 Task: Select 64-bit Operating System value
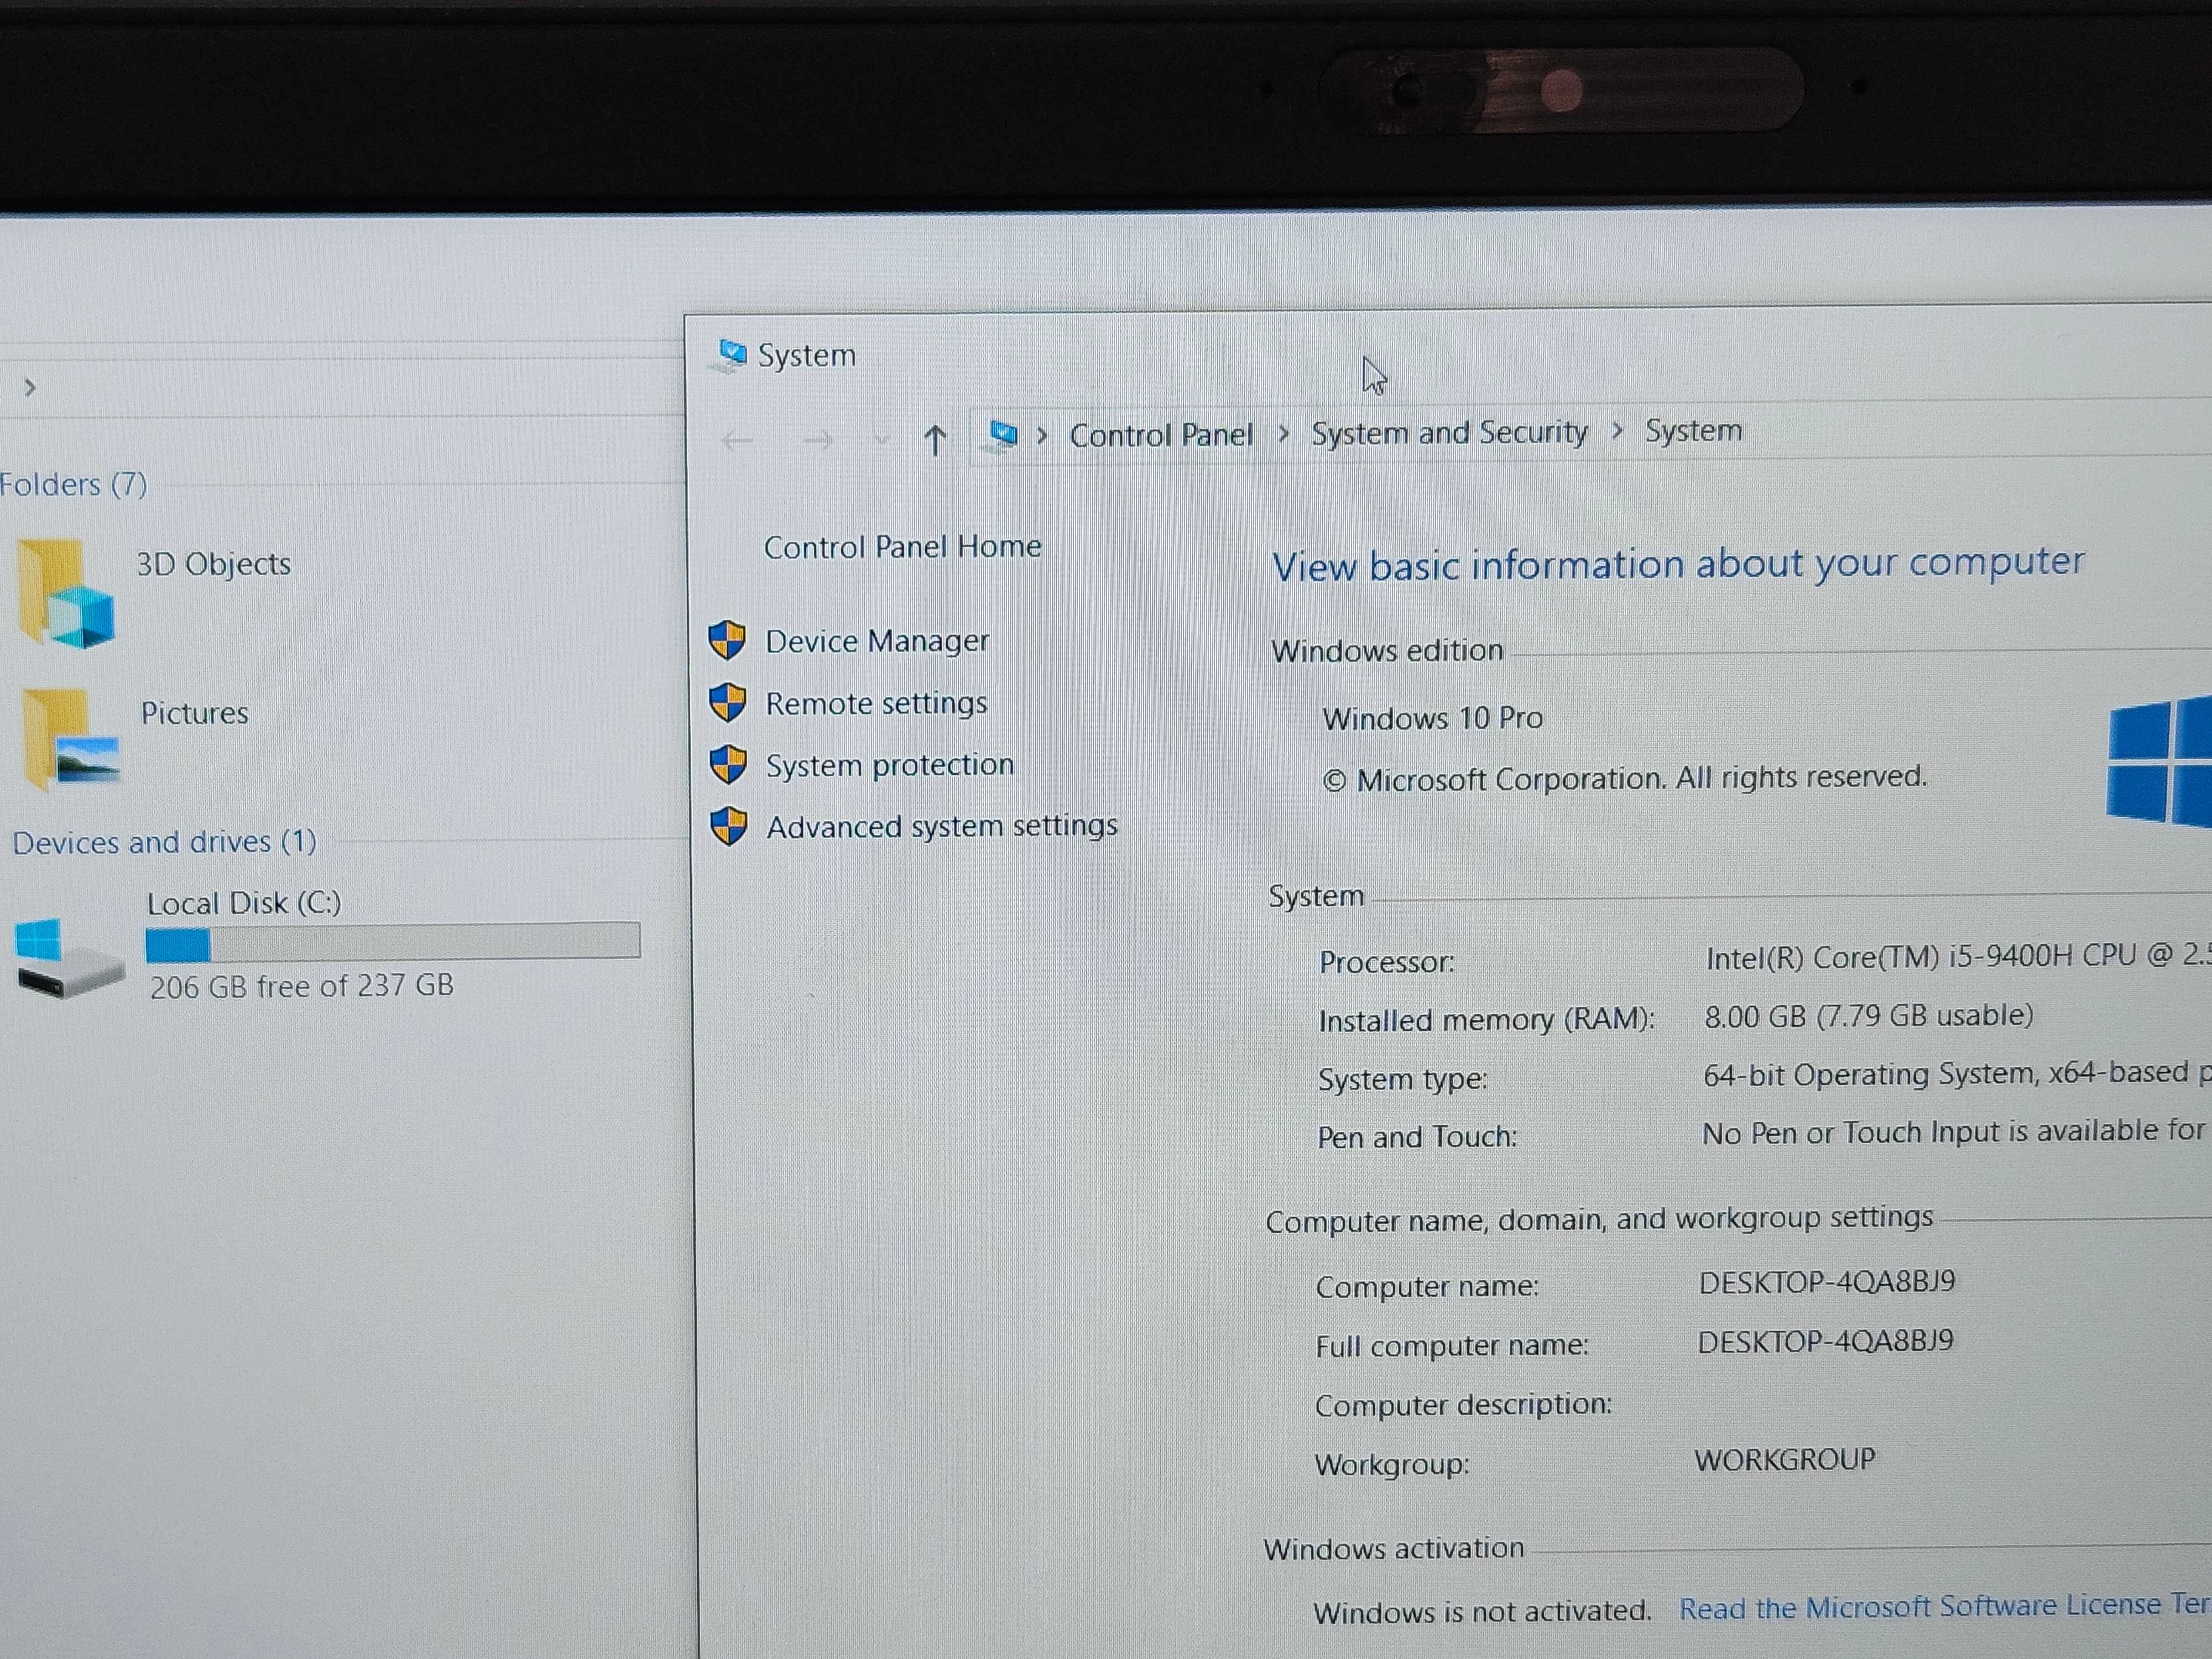pos(1957,1074)
